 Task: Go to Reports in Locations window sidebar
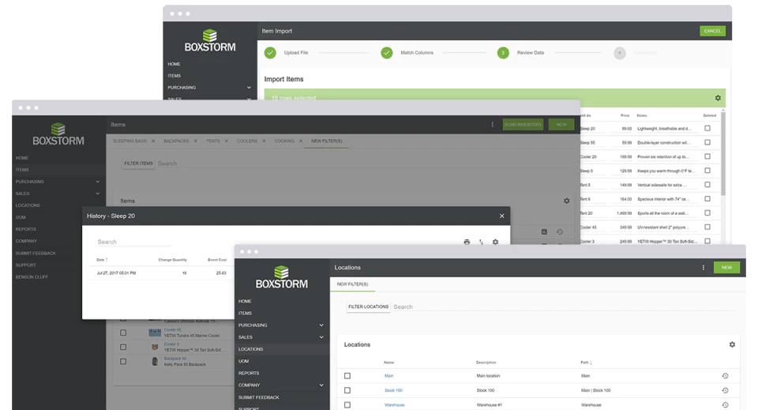(x=249, y=373)
